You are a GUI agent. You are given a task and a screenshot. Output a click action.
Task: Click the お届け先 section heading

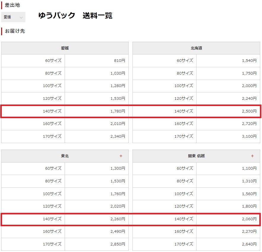[15, 31]
